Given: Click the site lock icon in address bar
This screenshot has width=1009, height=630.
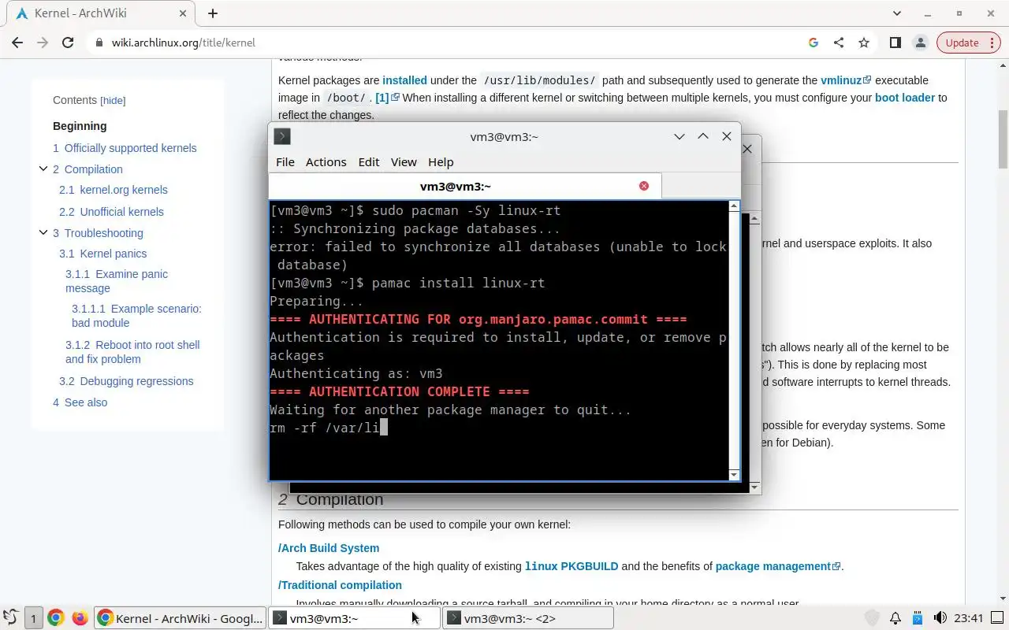Looking at the screenshot, I should [x=99, y=43].
